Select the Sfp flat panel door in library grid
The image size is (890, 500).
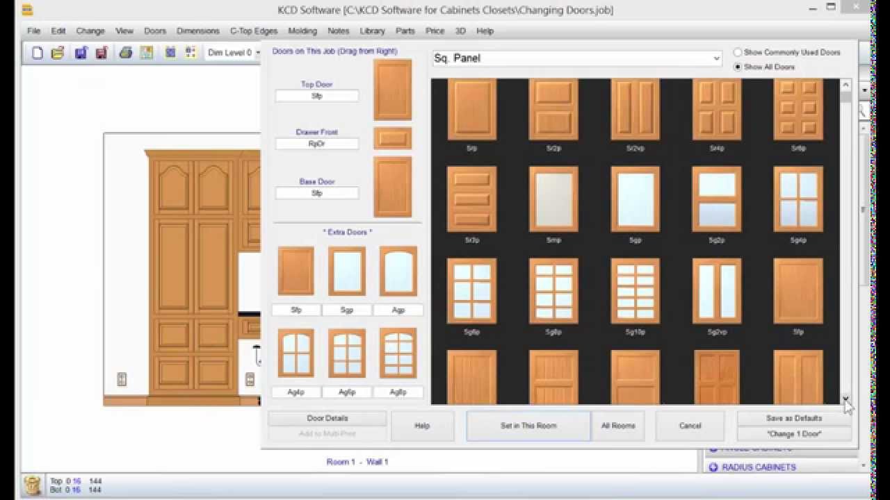[x=798, y=291]
